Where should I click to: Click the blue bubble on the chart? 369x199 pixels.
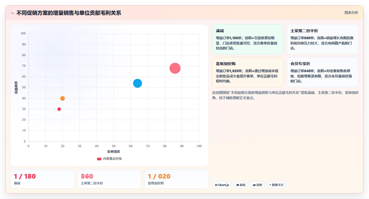138,83
